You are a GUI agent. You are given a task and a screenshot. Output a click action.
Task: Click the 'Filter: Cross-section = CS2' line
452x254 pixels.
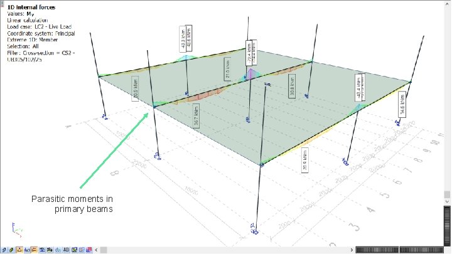point(41,53)
